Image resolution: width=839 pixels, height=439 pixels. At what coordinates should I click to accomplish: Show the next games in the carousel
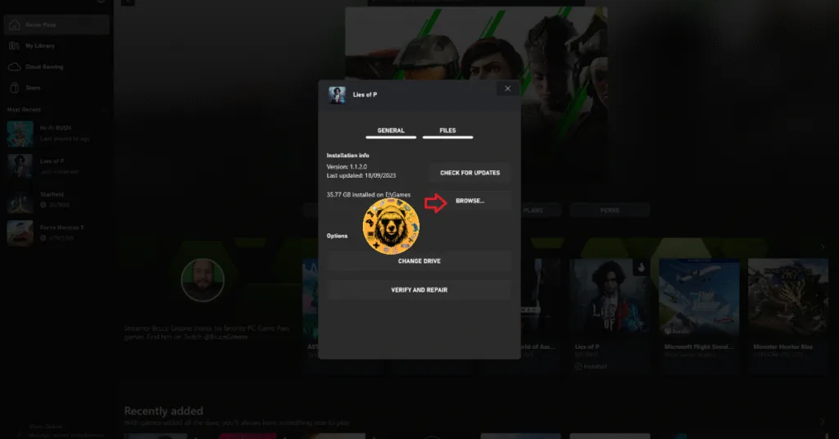823,247
